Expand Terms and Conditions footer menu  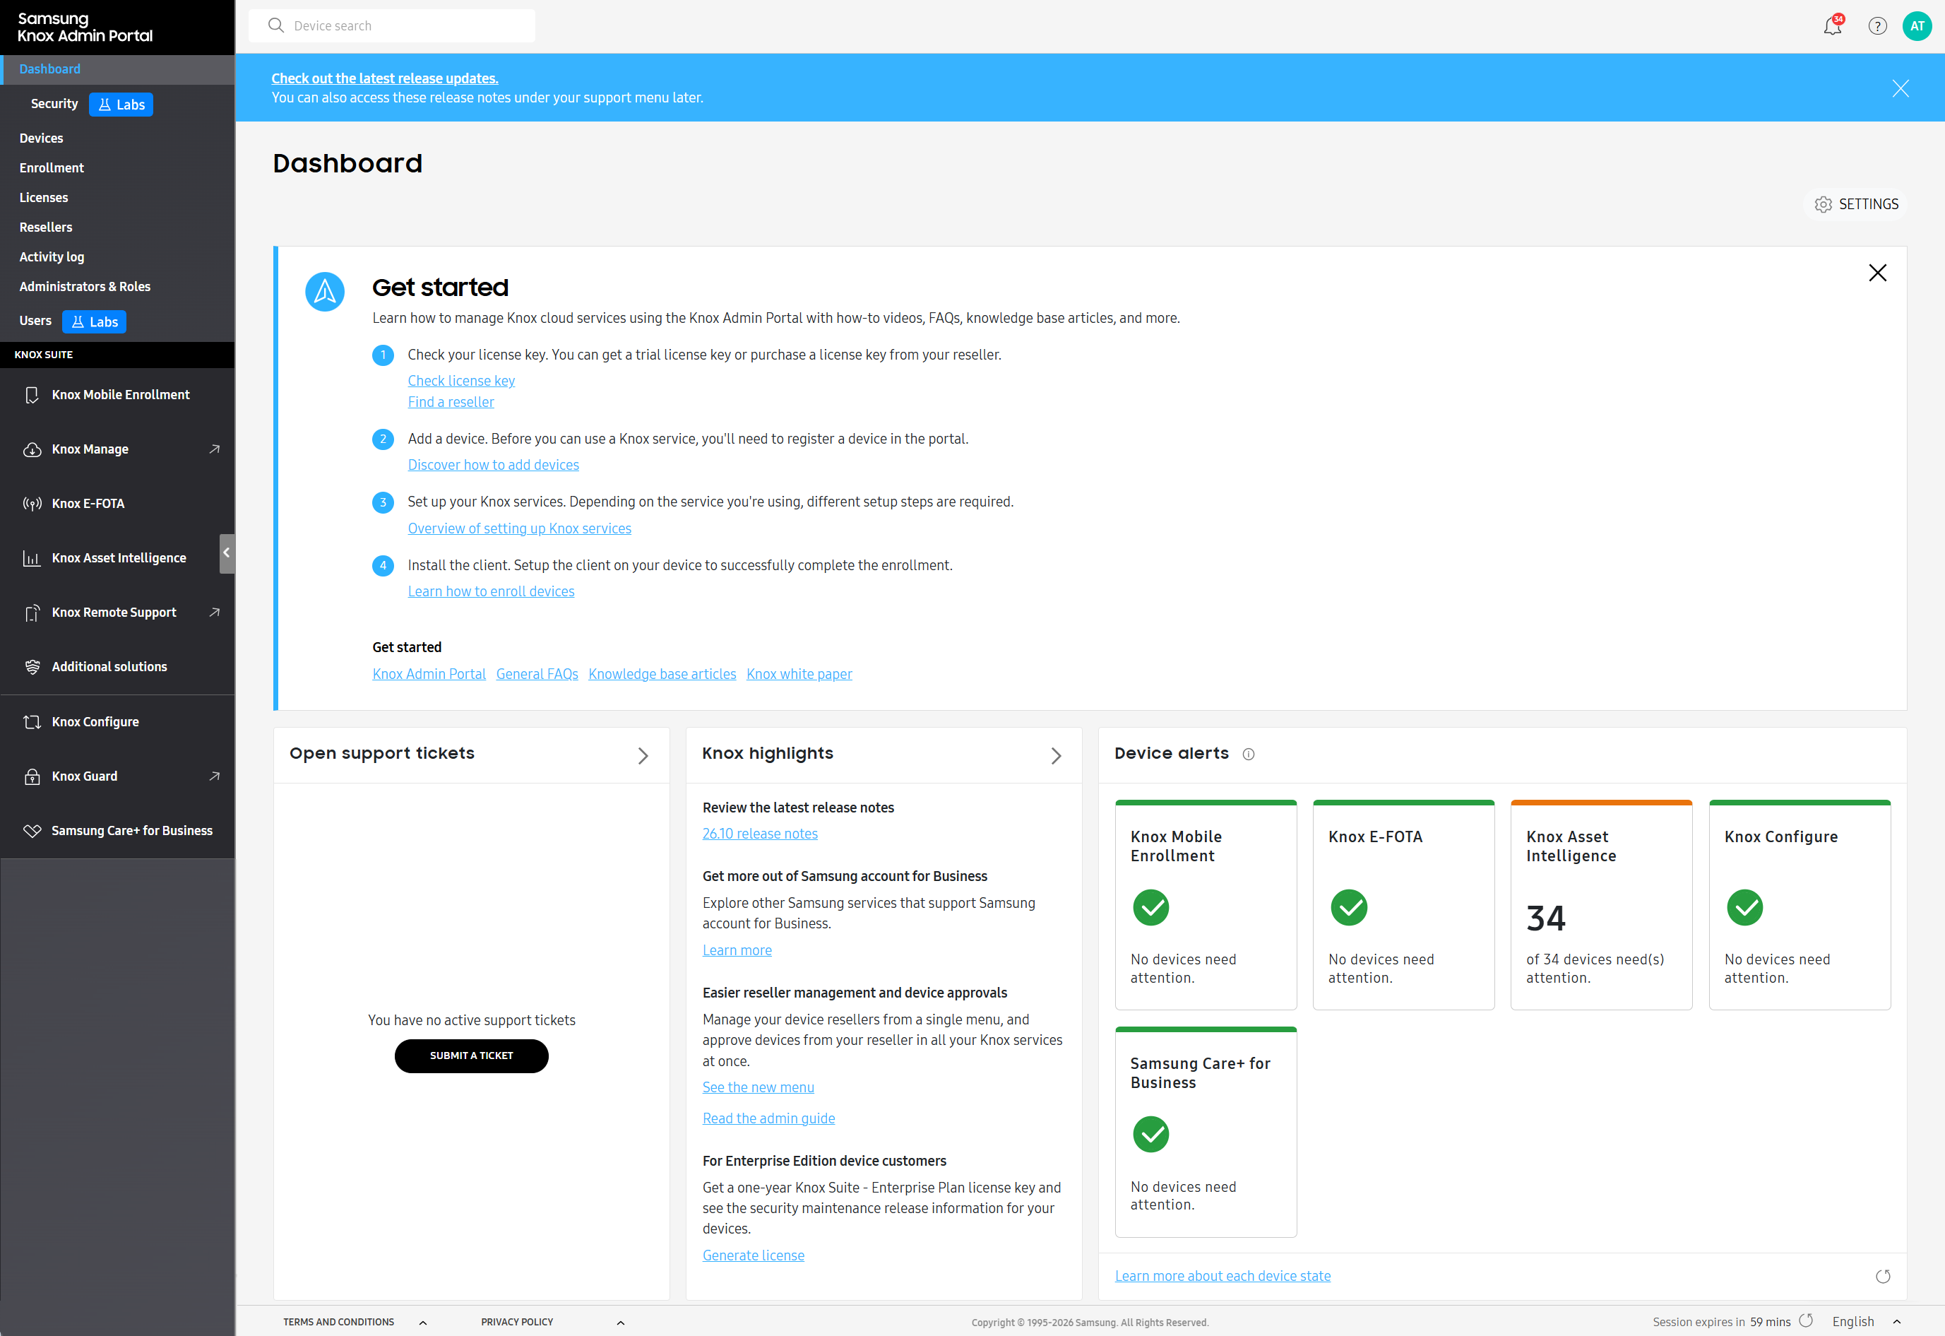[x=422, y=1323]
